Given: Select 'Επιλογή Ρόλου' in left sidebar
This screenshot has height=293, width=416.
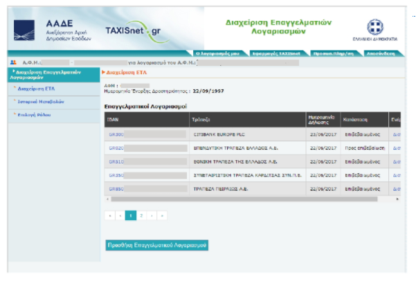Looking at the screenshot, I should click(x=34, y=114).
